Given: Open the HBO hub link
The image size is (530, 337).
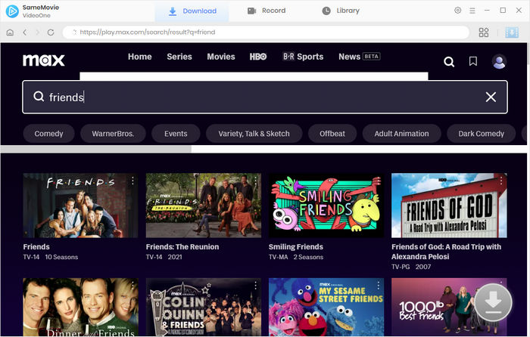Looking at the screenshot, I should click(x=258, y=57).
